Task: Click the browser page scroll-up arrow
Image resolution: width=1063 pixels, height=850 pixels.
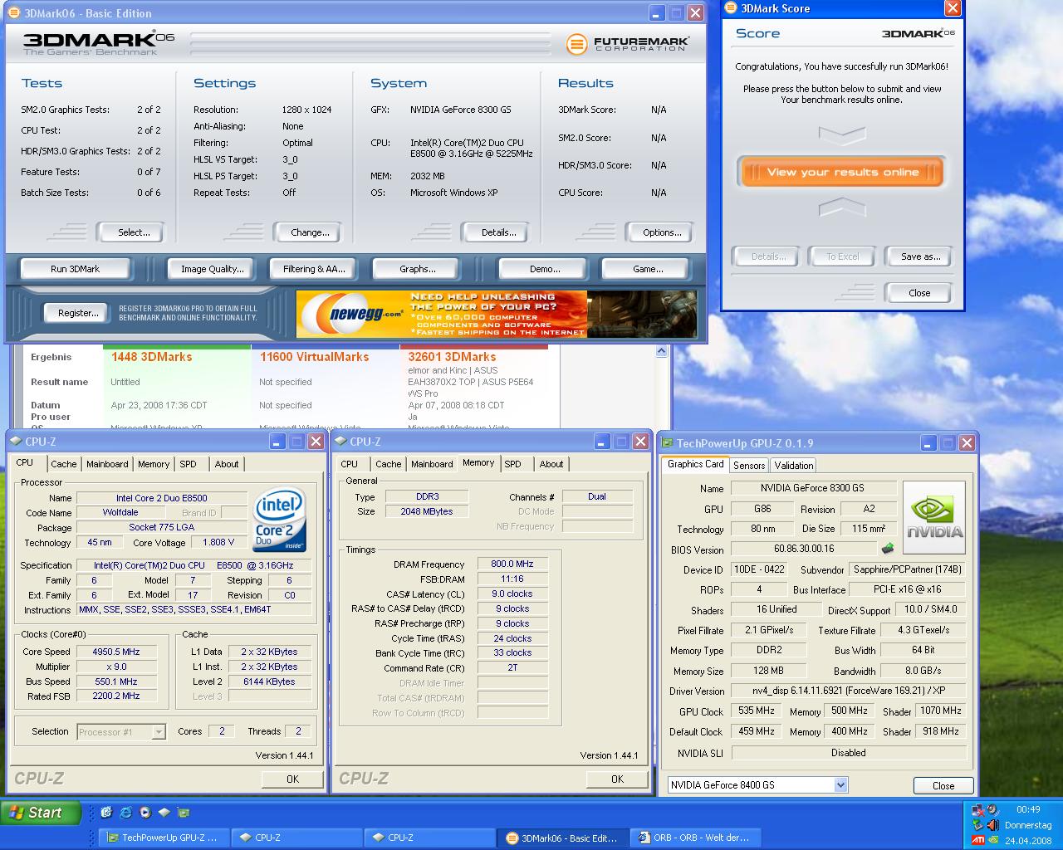Action: tap(661, 351)
